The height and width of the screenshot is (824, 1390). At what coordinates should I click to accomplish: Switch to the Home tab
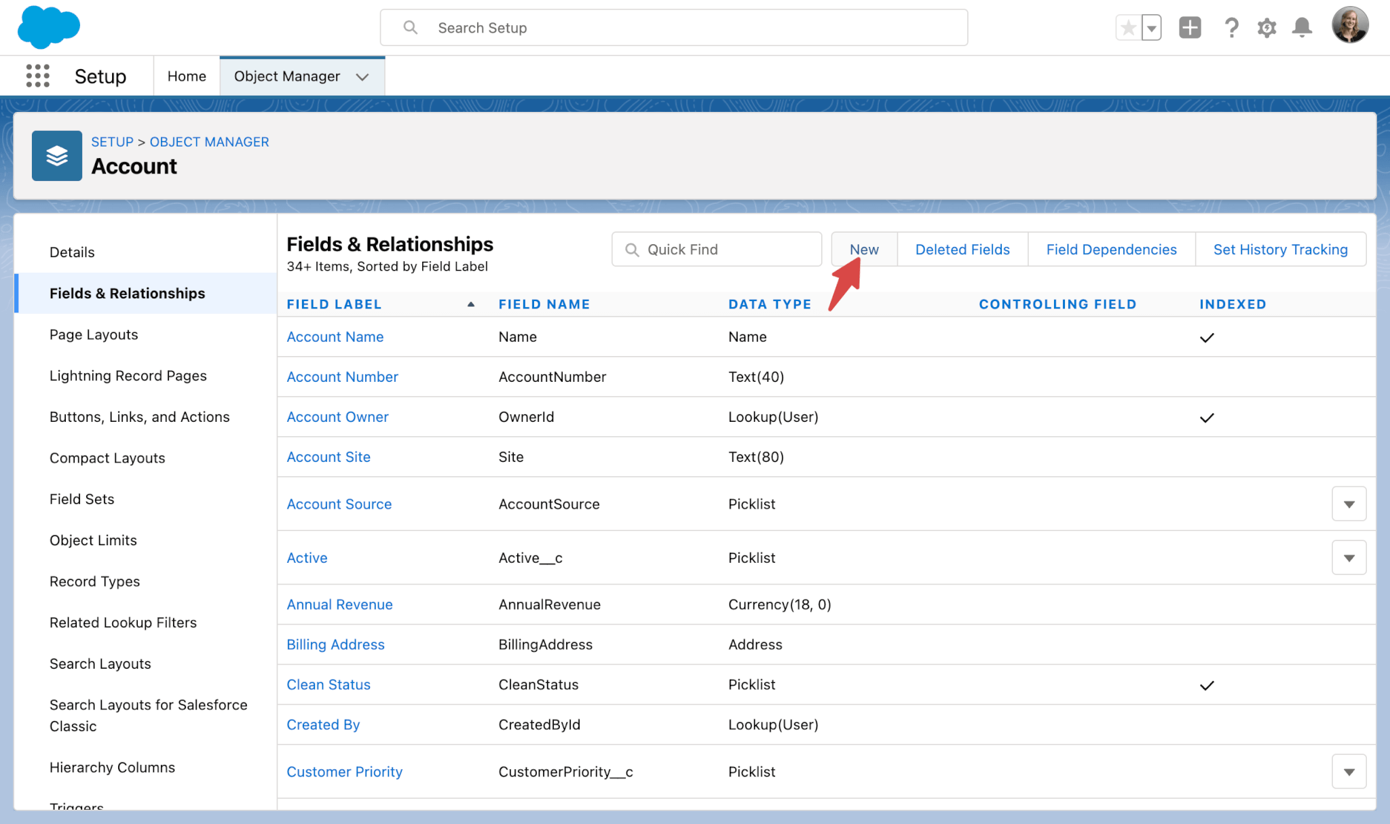click(187, 76)
